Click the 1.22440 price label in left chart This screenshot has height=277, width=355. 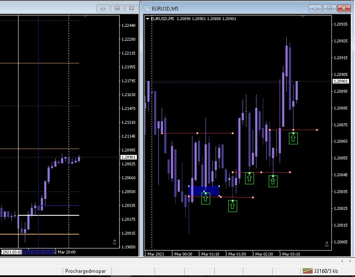click(128, 26)
